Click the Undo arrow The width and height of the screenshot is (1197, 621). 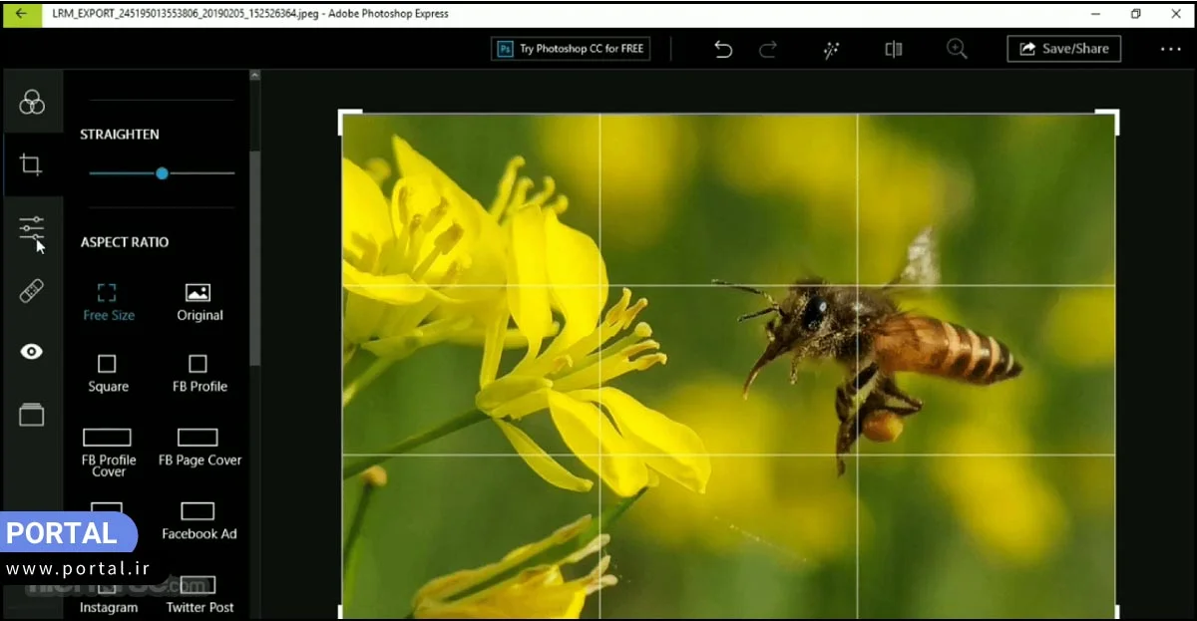[723, 49]
